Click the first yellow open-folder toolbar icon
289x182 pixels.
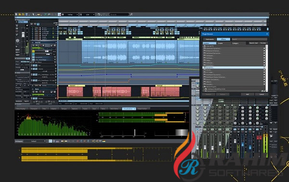click(20, 14)
